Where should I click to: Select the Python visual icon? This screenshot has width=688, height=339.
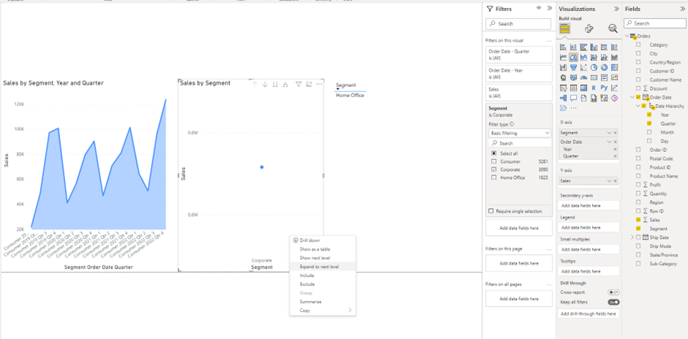click(x=604, y=88)
